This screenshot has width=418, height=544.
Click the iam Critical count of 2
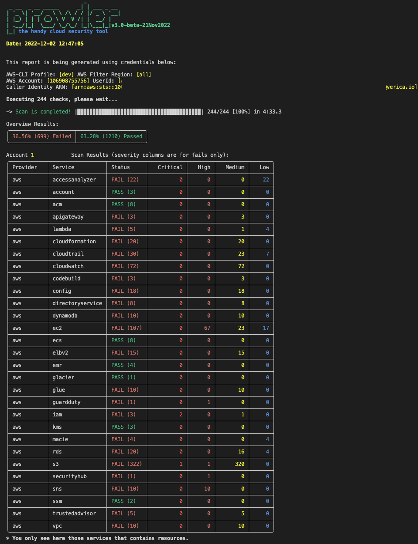coord(181,415)
